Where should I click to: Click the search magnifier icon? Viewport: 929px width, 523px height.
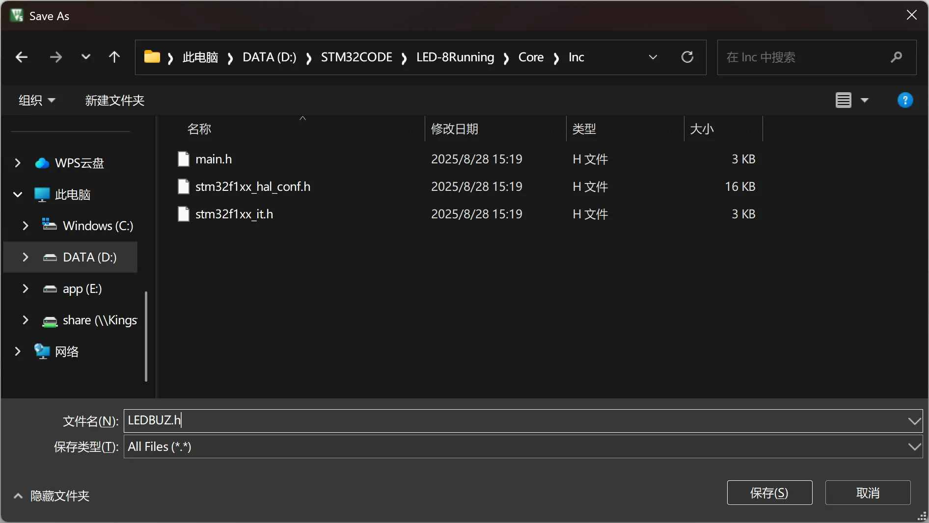click(896, 57)
